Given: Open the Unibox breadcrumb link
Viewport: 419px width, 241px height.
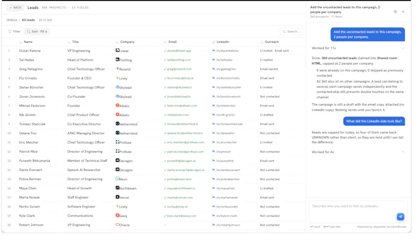Looking at the screenshot, I should 12,20.
